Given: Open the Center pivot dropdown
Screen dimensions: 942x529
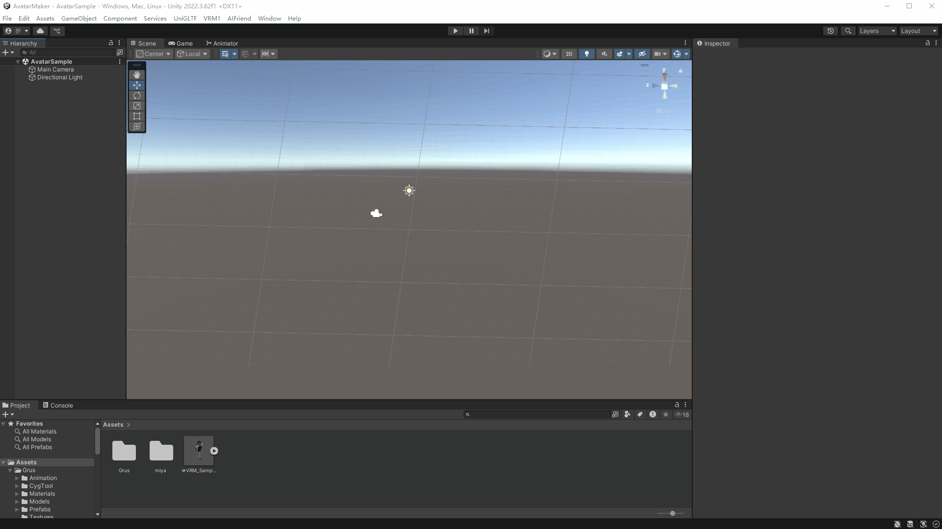Looking at the screenshot, I should click(x=154, y=54).
